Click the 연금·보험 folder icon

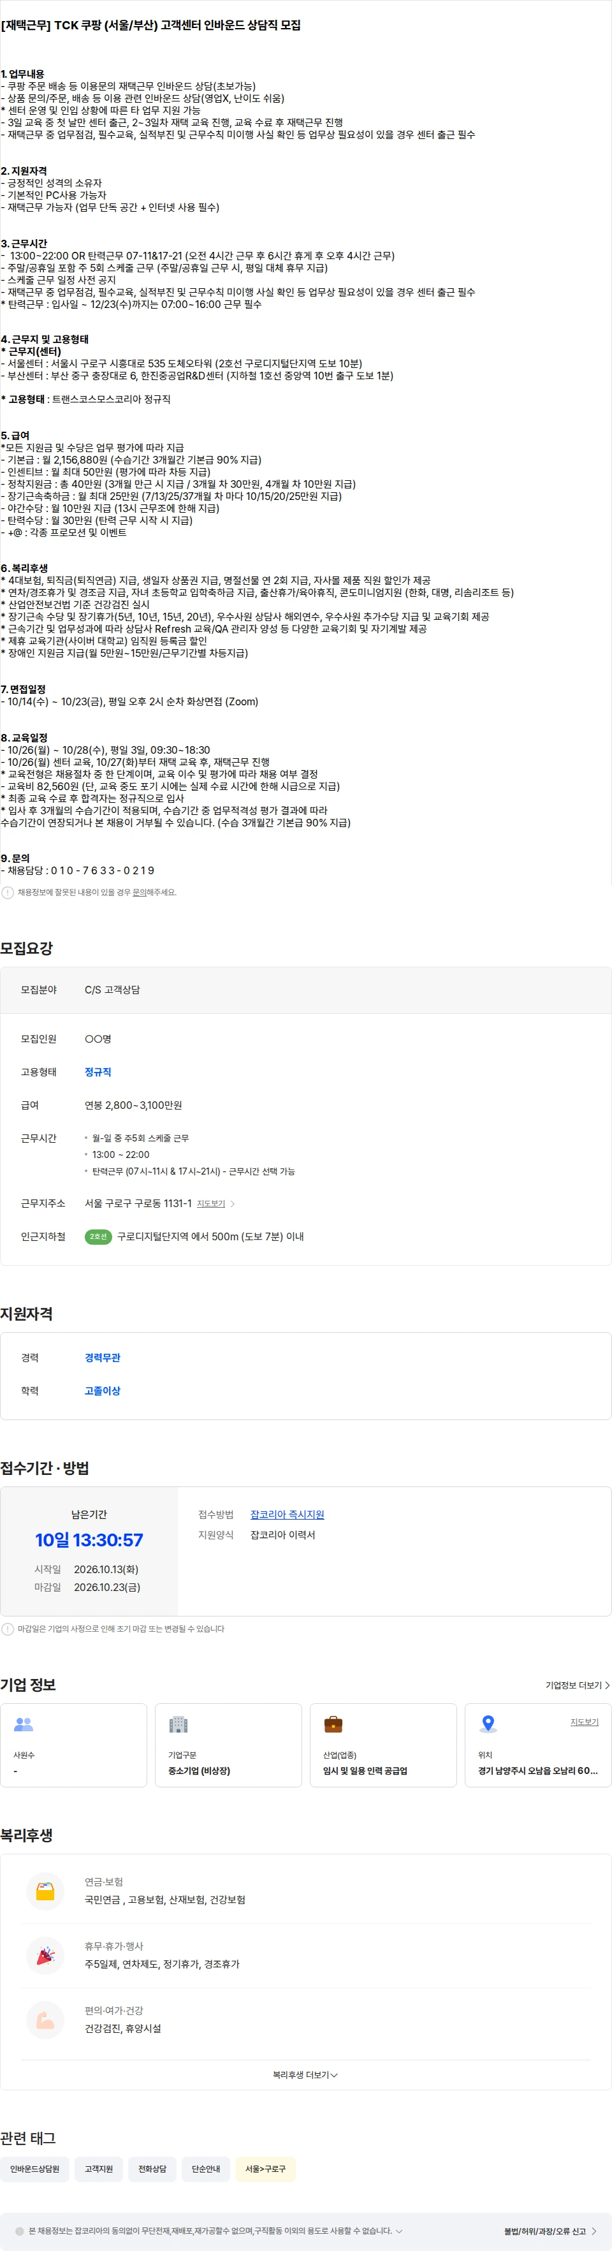(45, 1891)
